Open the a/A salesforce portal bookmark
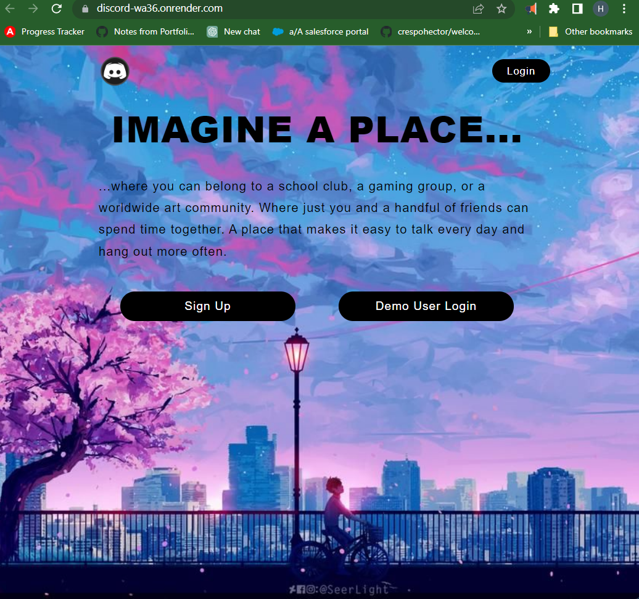The width and height of the screenshot is (639, 599). (321, 32)
